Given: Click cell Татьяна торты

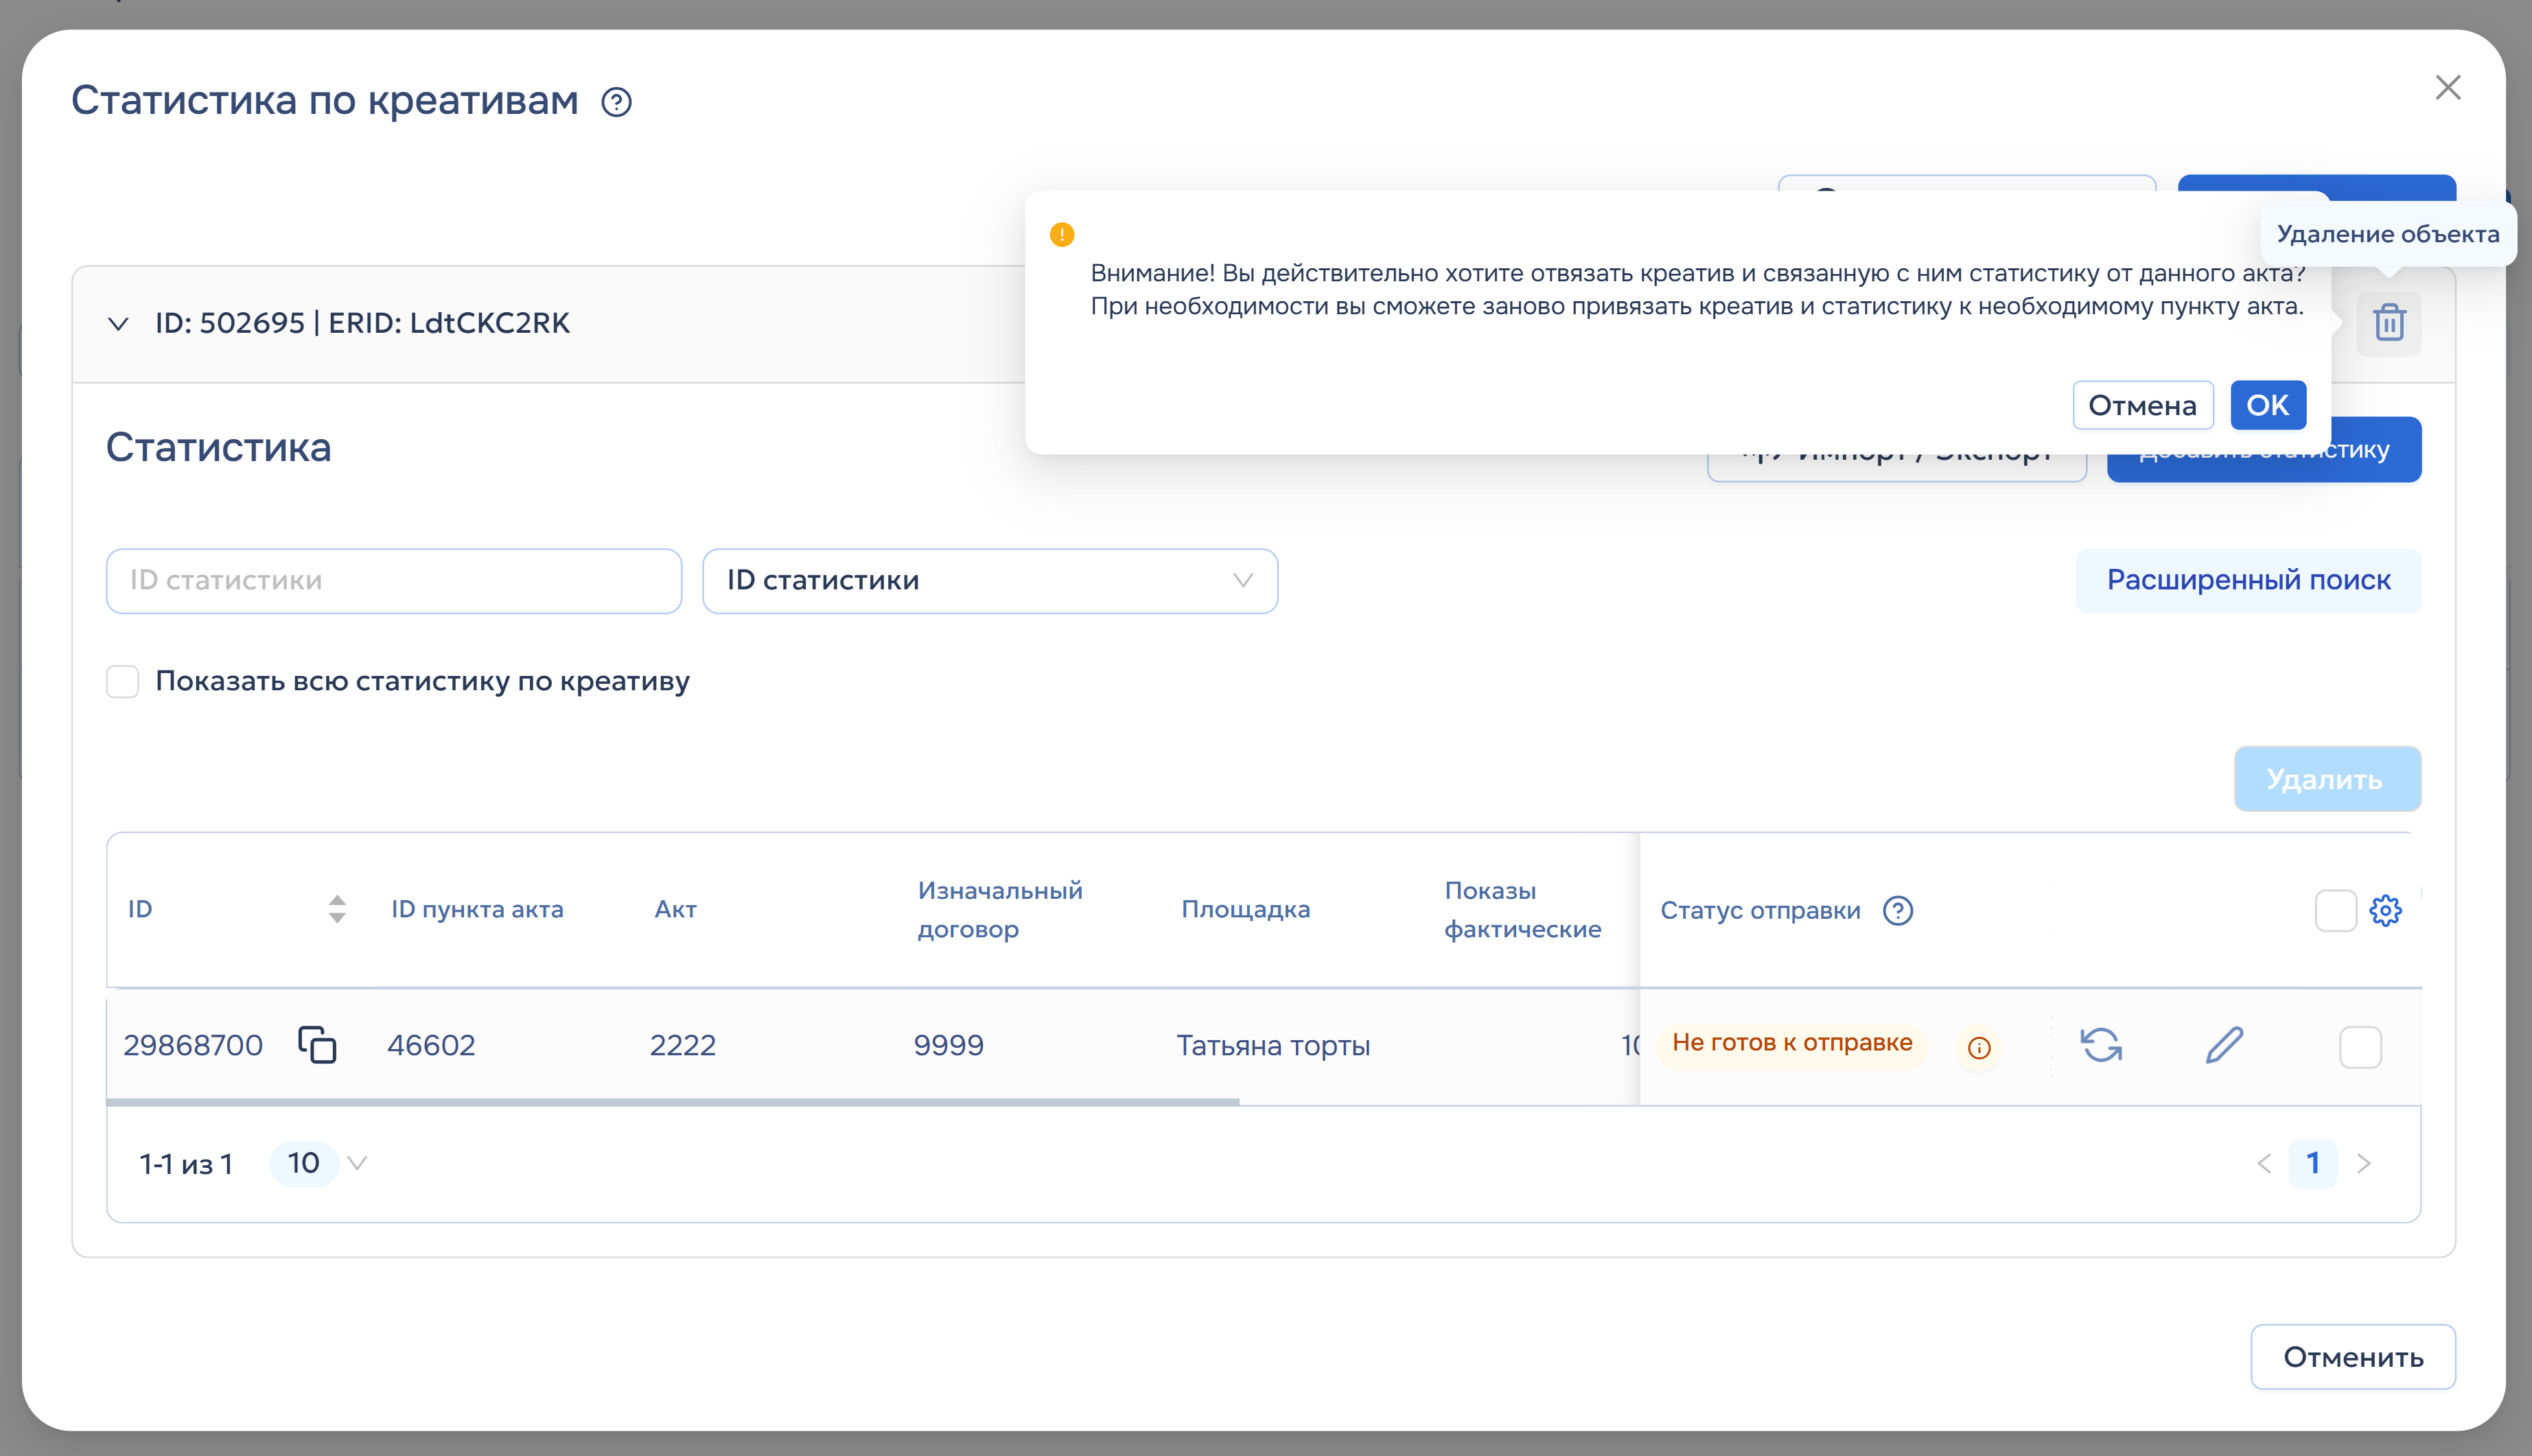Looking at the screenshot, I should 1272,1046.
